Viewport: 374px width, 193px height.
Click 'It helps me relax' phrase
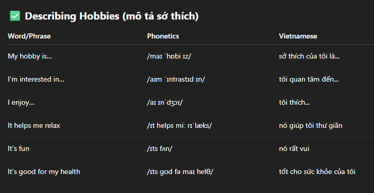(34, 125)
